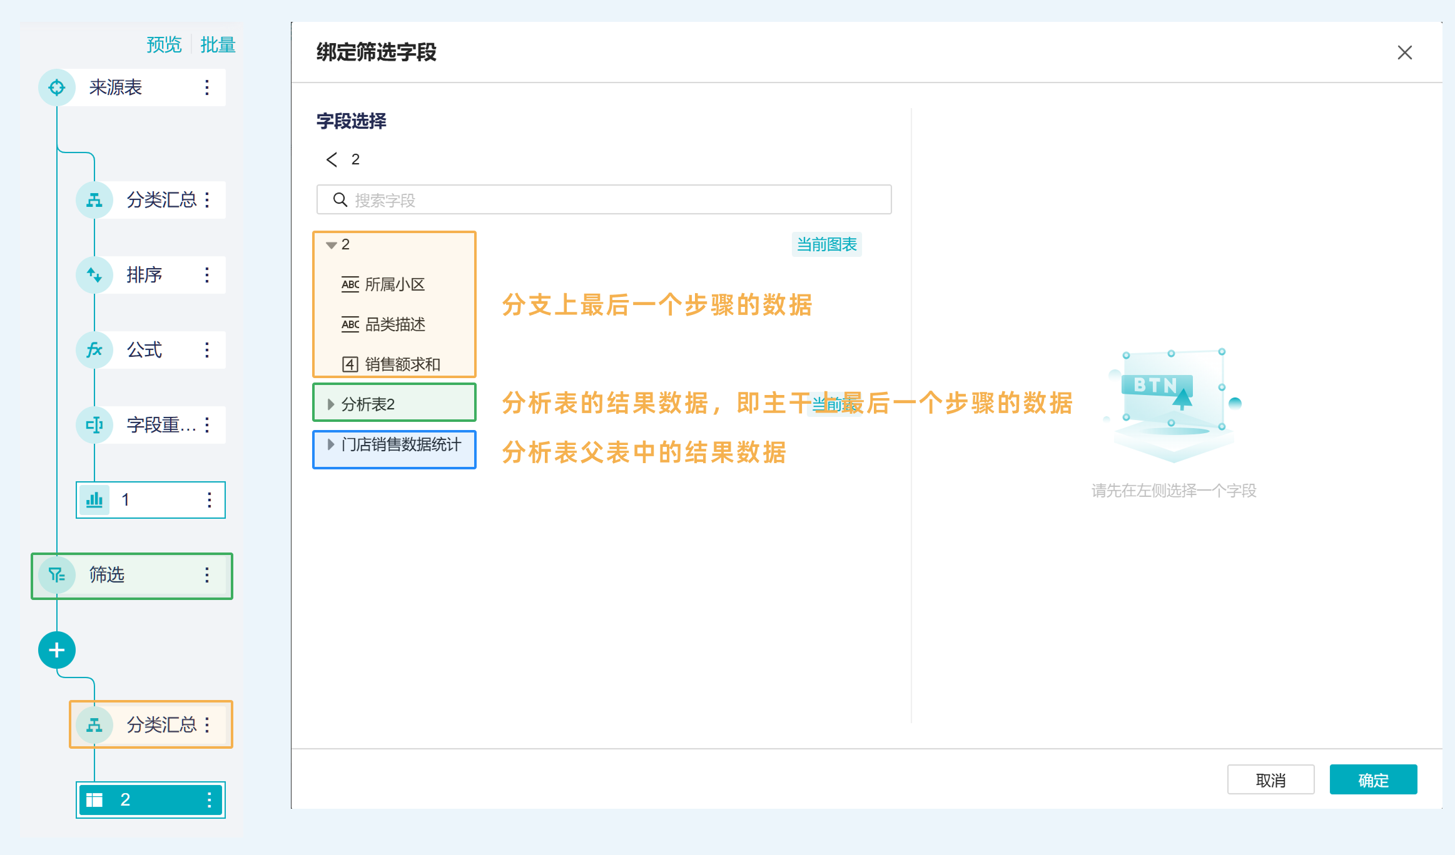Open the three-dot menu for 排序

(207, 275)
